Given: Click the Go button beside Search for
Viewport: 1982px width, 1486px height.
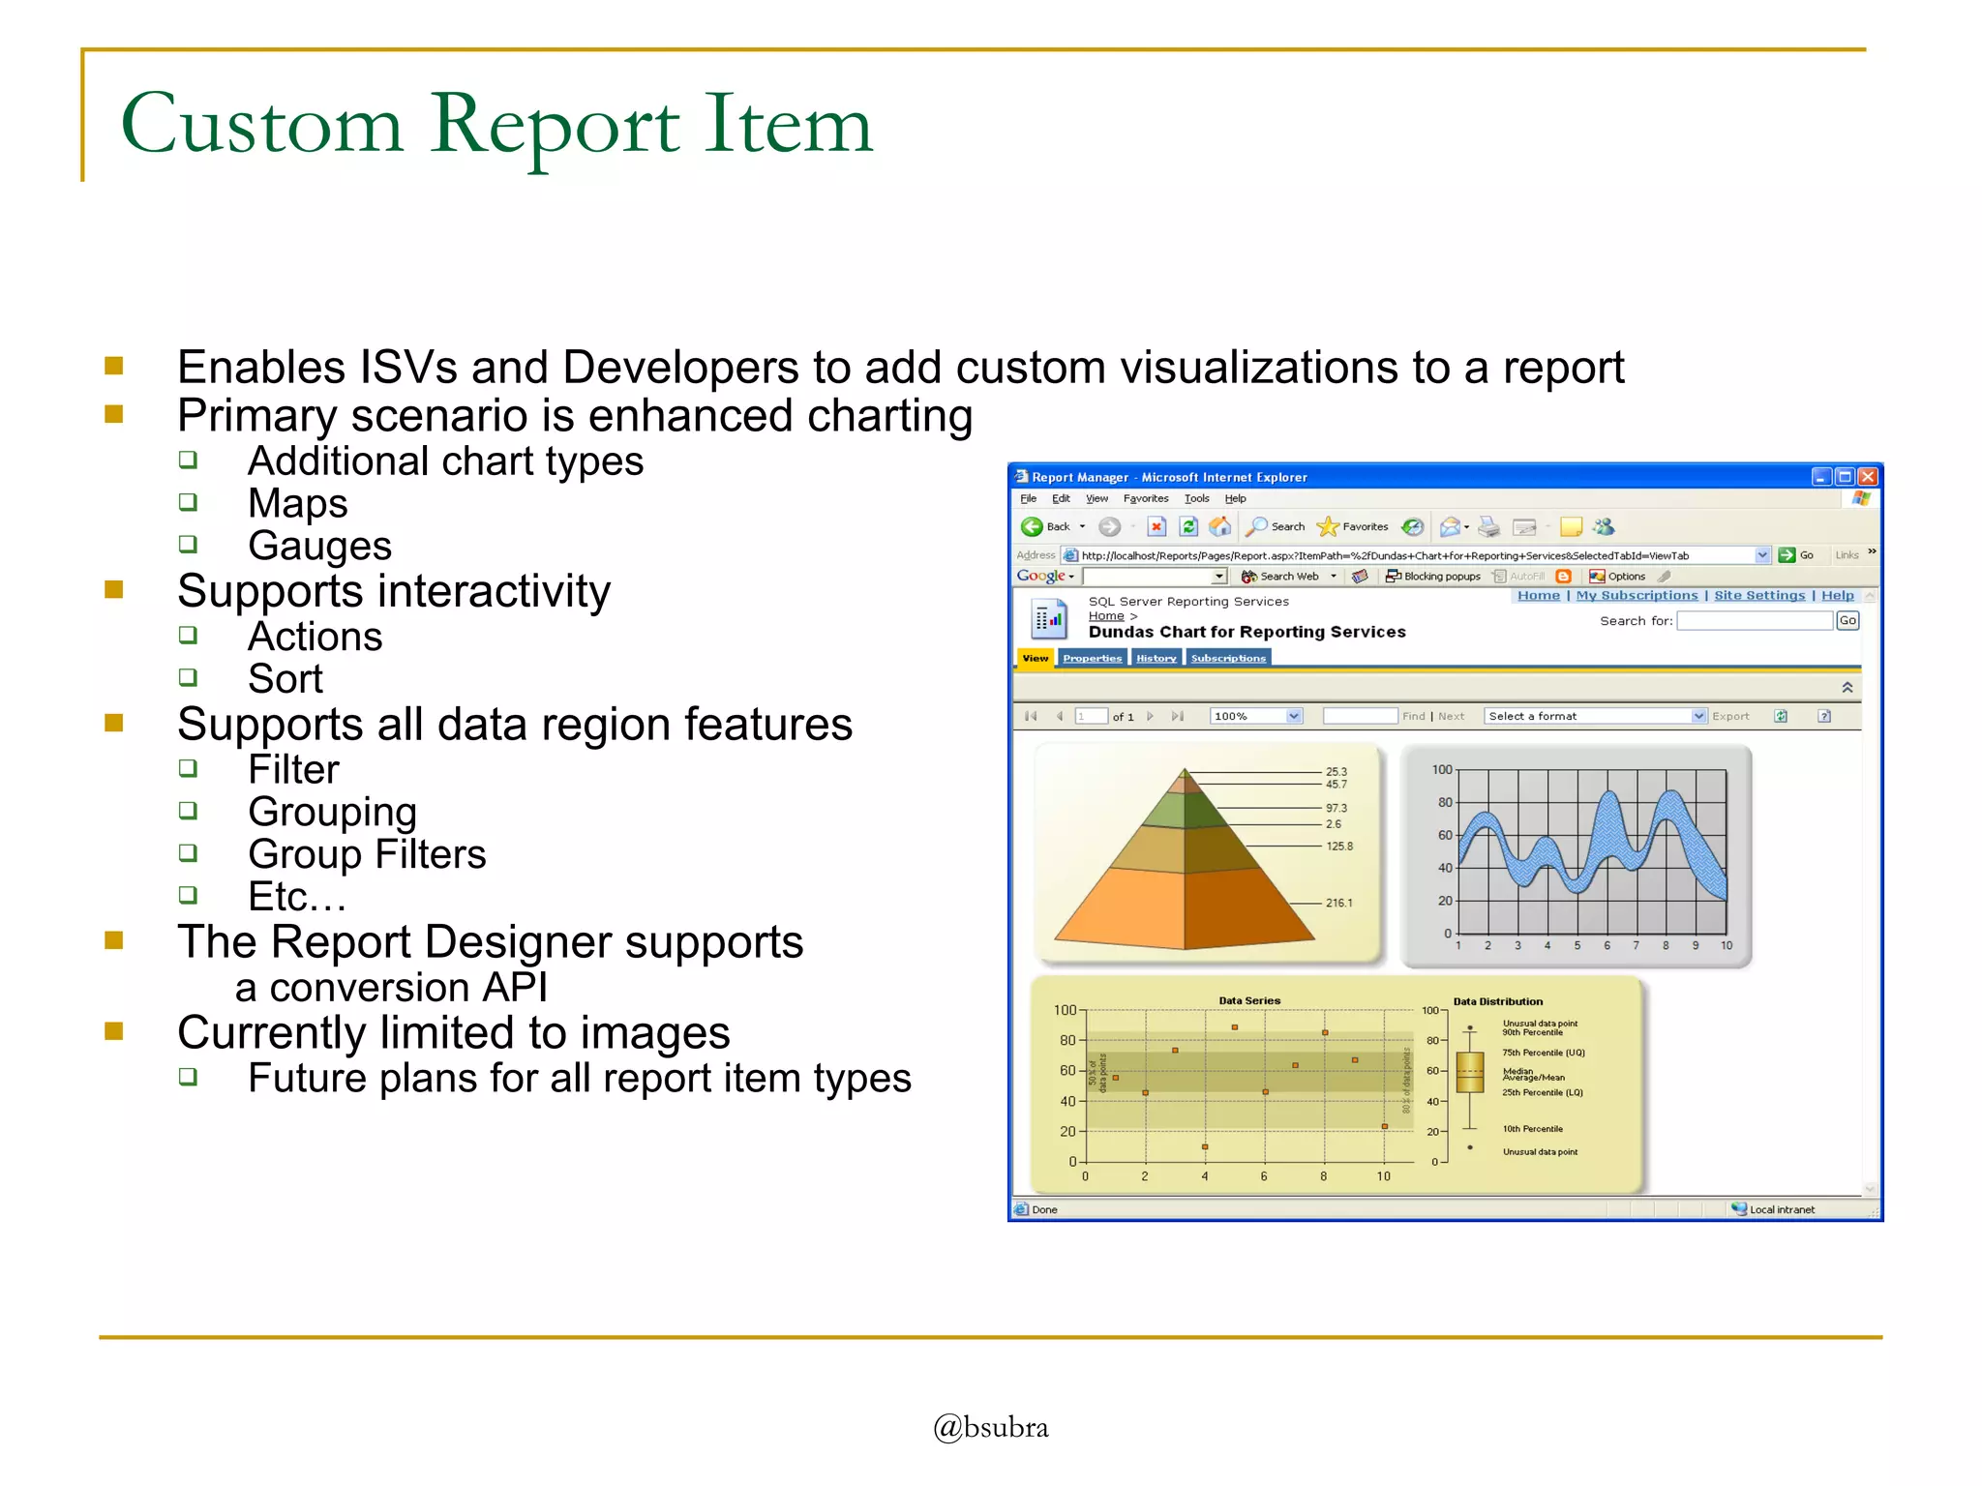Looking at the screenshot, I should (1847, 621).
